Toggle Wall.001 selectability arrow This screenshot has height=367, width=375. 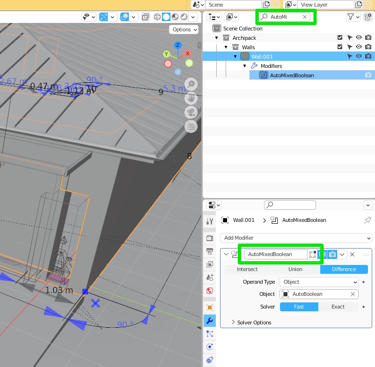(x=350, y=57)
